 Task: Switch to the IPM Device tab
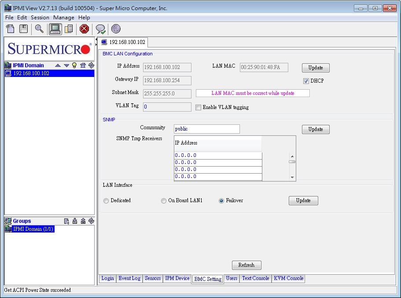click(x=177, y=278)
